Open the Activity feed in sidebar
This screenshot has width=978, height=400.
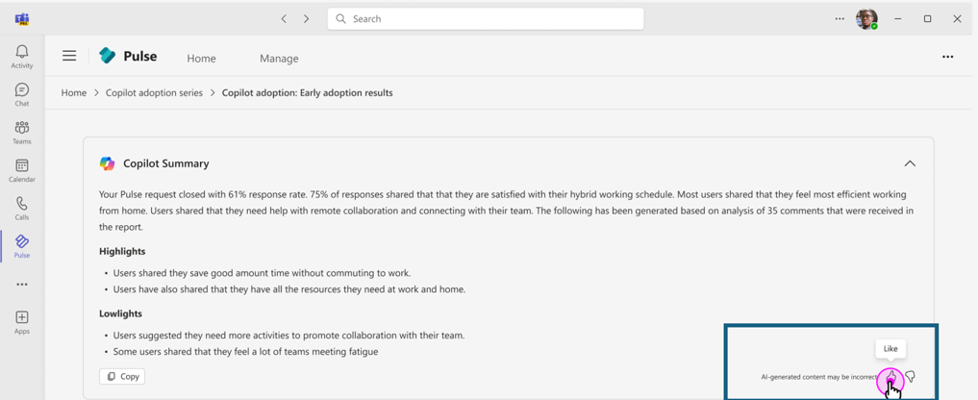coord(21,56)
